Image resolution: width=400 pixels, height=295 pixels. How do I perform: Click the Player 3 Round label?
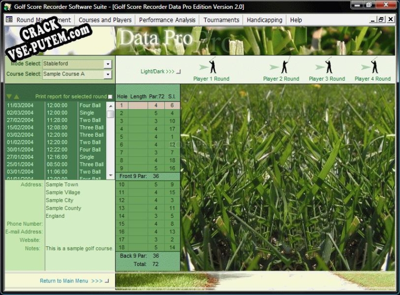pyautogui.click(x=327, y=79)
